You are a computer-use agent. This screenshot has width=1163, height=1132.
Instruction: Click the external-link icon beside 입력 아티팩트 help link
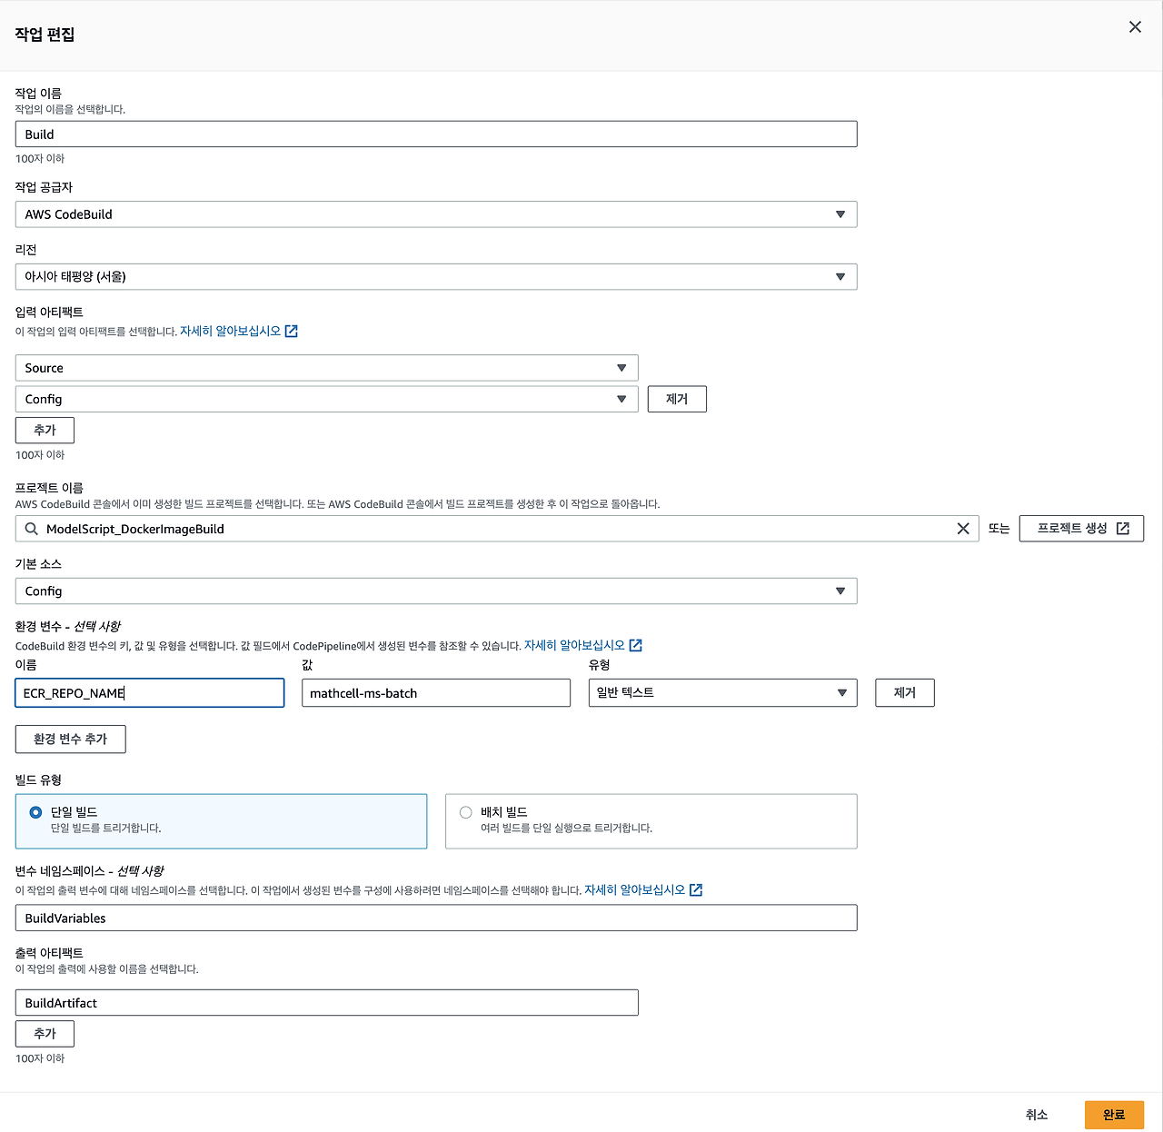point(292,332)
